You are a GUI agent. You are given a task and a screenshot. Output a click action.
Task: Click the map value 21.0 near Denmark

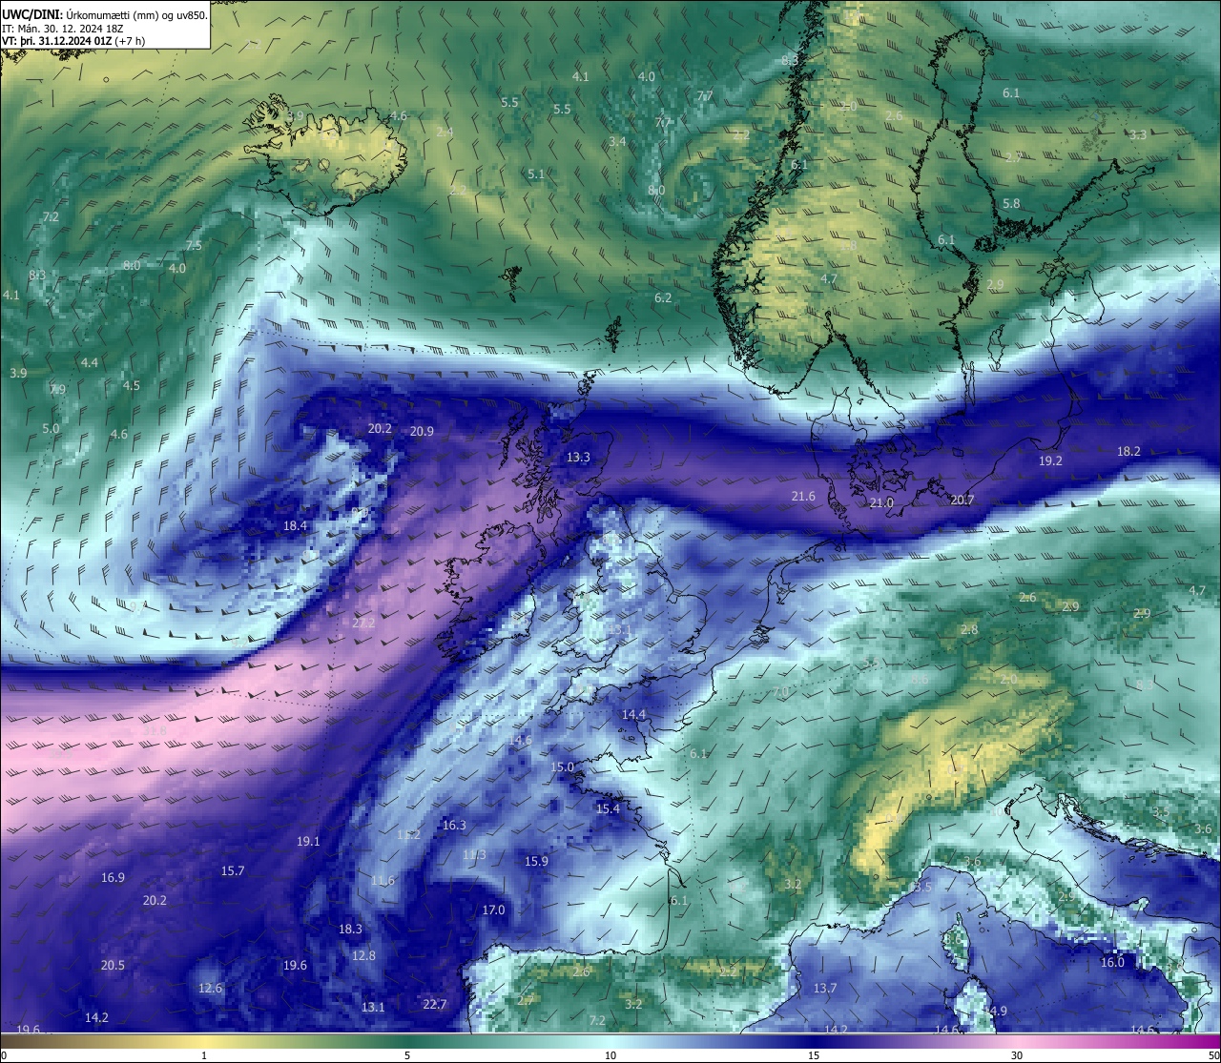tap(881, 502)
